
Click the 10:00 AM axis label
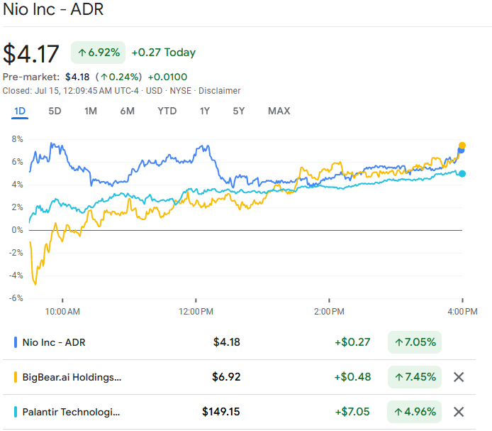62,312
